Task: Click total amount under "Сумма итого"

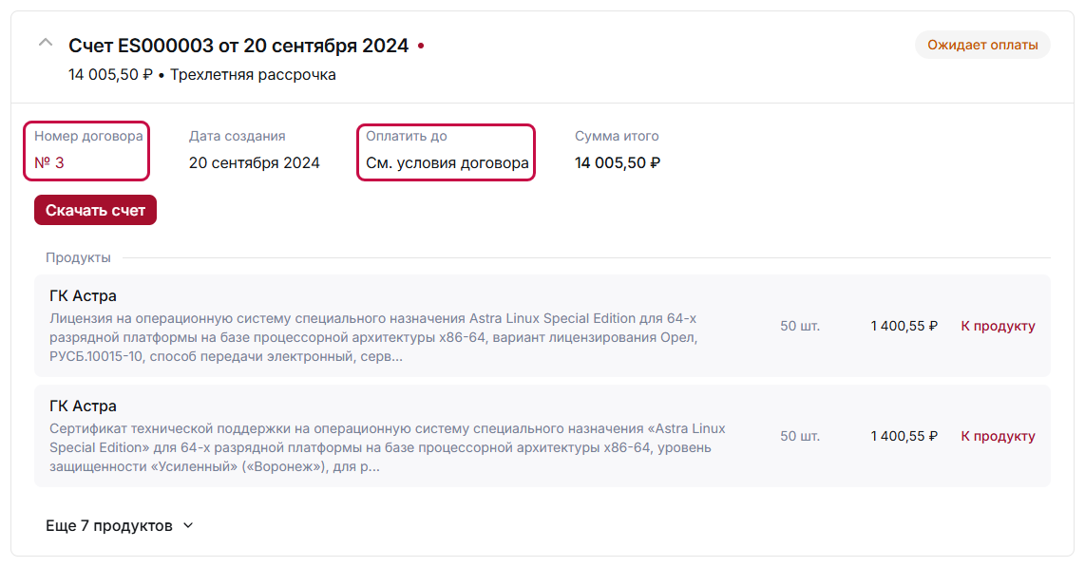Action: coord(618,162)
